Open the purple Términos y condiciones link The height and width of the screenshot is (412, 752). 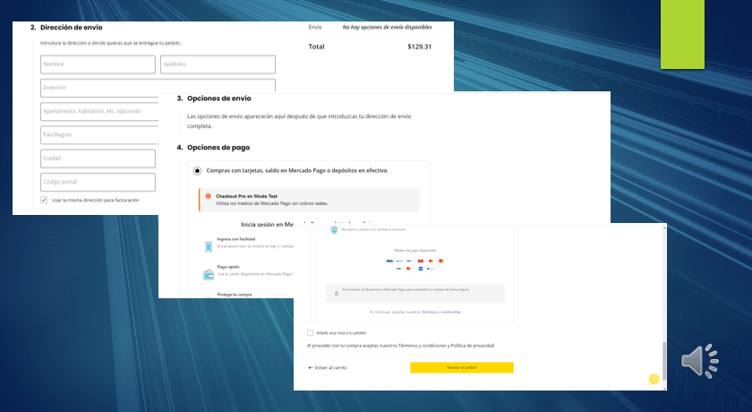[441, 313]
